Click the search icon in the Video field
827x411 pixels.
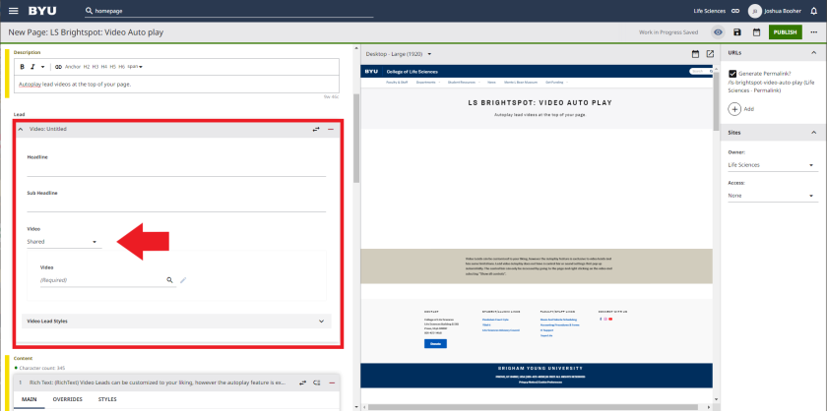pyautogui.click(x=169, y=280)
